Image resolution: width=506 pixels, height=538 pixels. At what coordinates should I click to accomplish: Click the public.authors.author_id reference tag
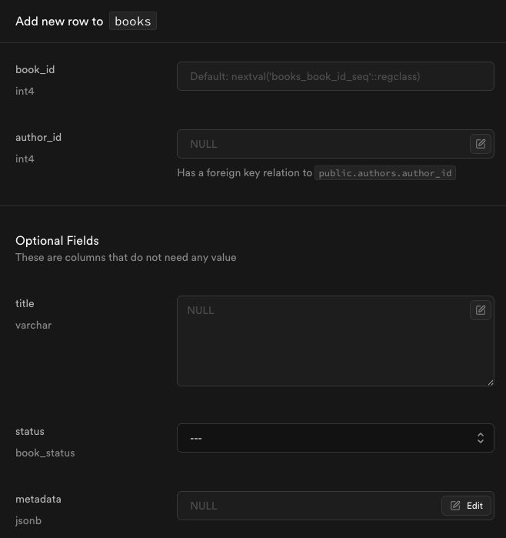click(x=385, y=173)
